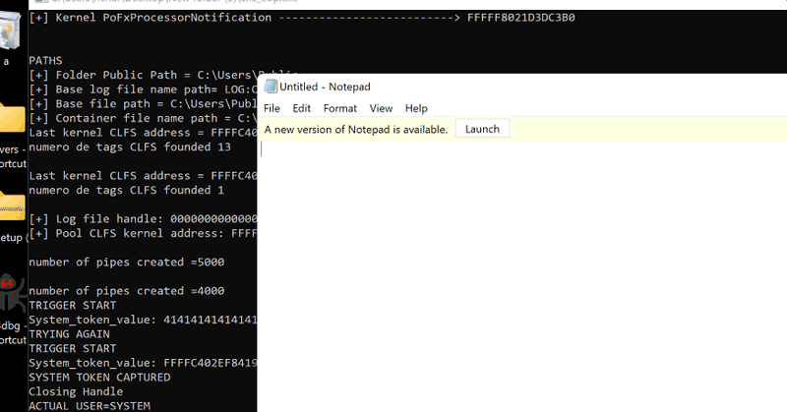Open the Edit menu in Notepad

(302, 108)
